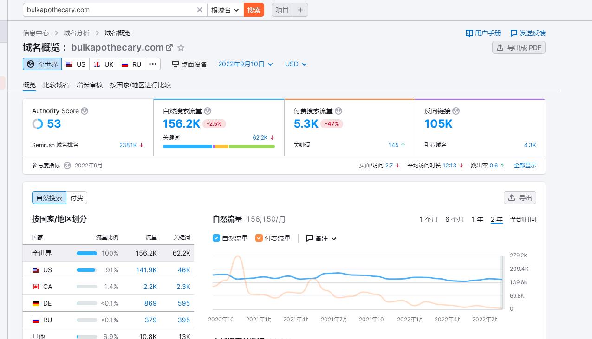Click the US traffic share bar
The image size is (592, 339).
[87, 270]
